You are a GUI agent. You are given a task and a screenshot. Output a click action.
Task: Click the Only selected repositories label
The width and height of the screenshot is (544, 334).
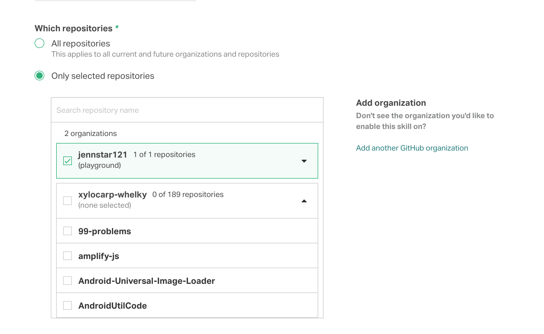pos(103,76)
